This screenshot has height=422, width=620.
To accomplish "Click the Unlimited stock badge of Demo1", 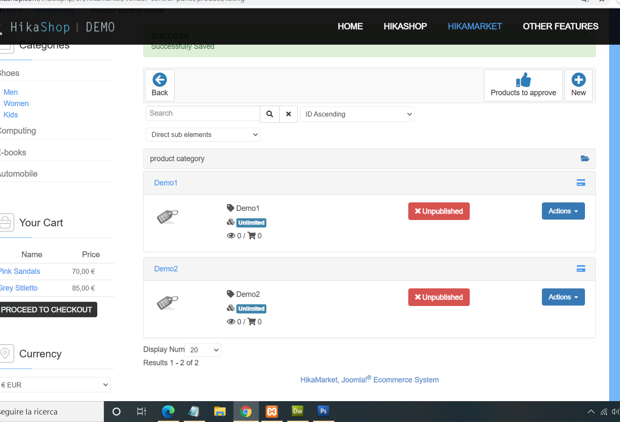I will pos(251,223).
